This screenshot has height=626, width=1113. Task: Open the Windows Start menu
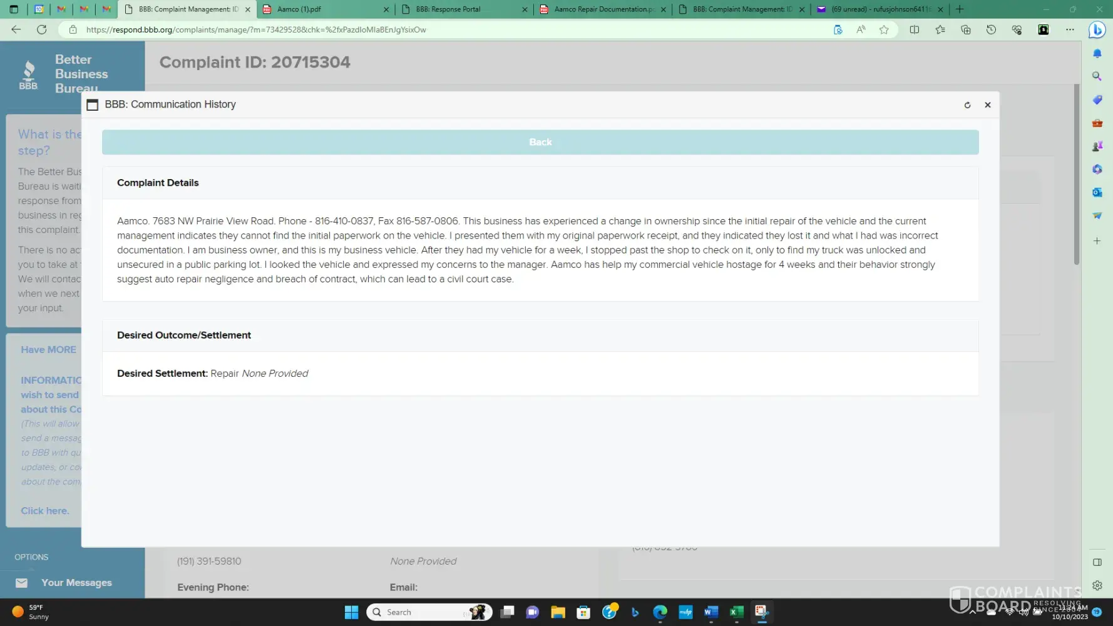pyautogui.click(x=352, y=612)
